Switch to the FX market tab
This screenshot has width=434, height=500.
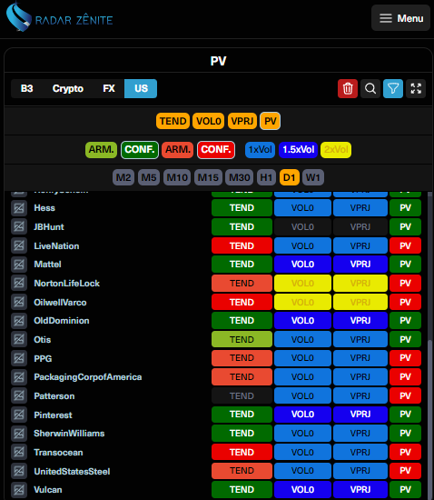(109, 88)
